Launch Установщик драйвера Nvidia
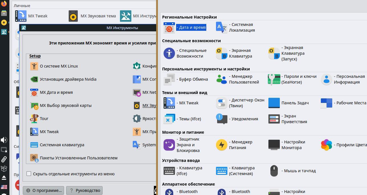The height and width of the screenshot is (195, 367). point(63,79)
